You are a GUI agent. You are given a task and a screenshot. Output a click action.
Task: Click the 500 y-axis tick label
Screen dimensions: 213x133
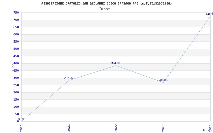[x=16, y=49]
